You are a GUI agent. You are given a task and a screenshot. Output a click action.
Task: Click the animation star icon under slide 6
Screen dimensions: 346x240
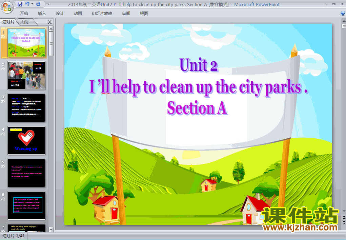pos(3,199)
